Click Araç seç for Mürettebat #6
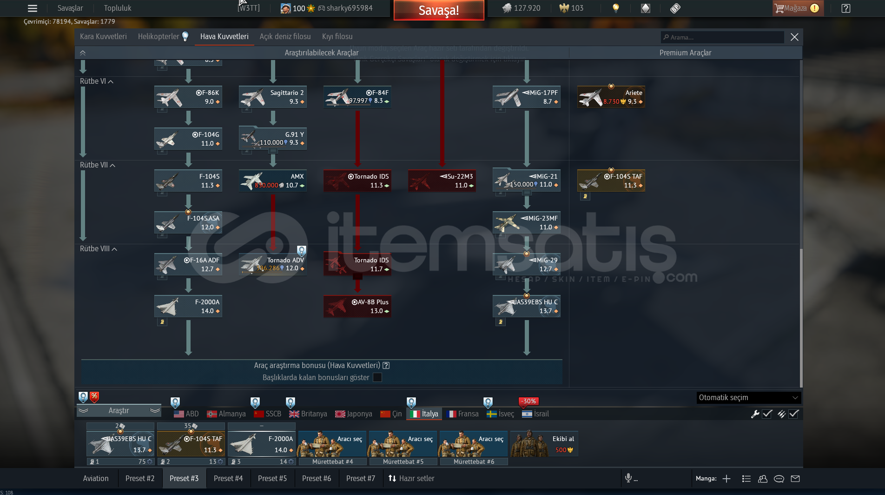The height and width of the screenshot is (495, 885). [x=474, y=444]
